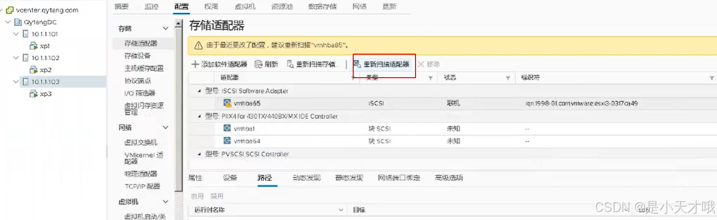This screenshot has height=220, width=717.
Task: Open 主机缓存配置 in the sidebar
Action: click(144, 68)
